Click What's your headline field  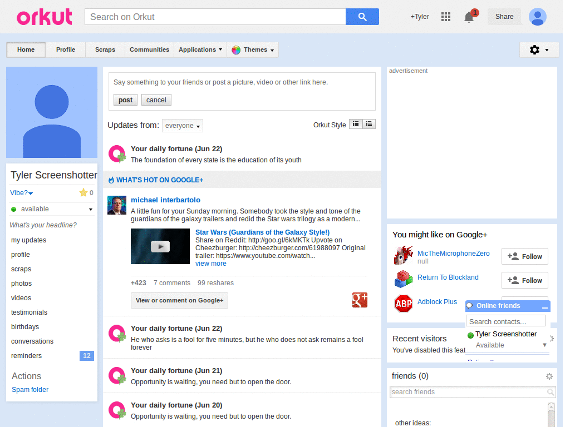click(x=43, y=225)
